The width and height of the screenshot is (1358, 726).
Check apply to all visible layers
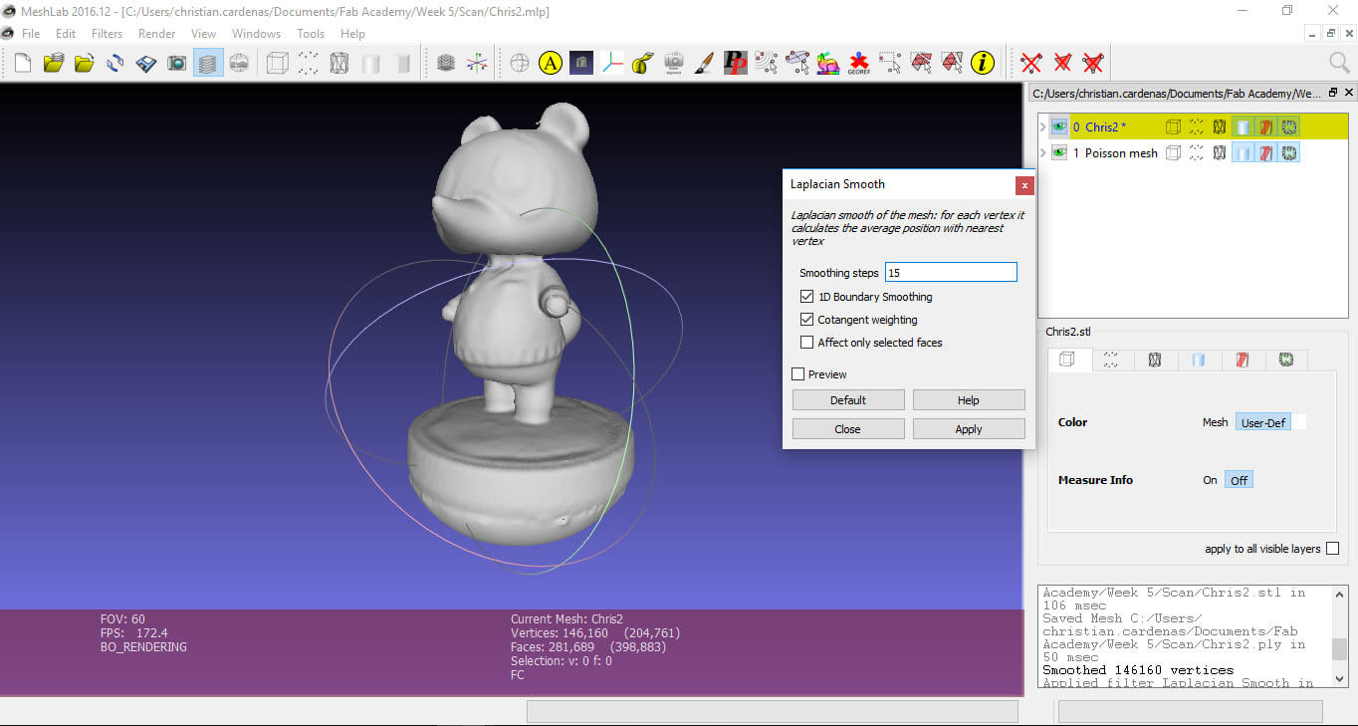point(1332,549)
